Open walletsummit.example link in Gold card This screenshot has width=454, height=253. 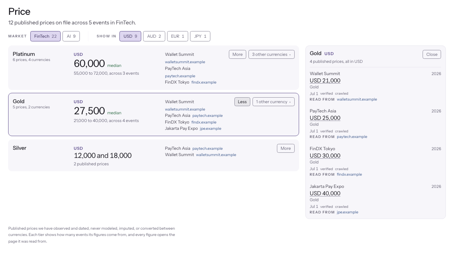(185, 109)
